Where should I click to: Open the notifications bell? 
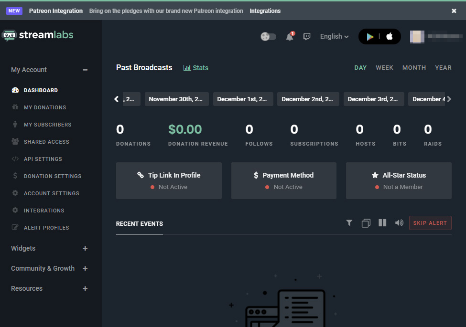click(x=290, y=36)
